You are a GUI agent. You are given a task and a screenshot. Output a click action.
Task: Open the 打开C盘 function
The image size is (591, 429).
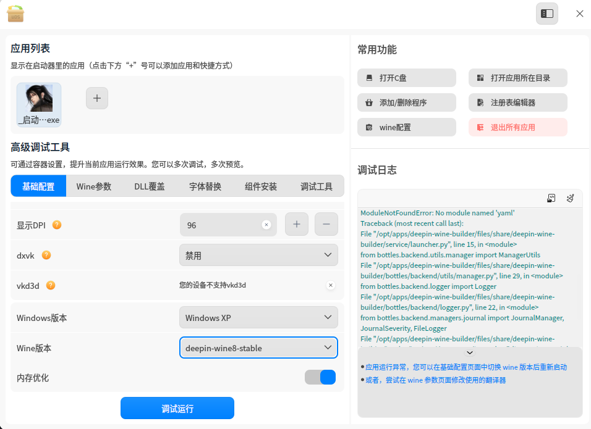point(406,77)
